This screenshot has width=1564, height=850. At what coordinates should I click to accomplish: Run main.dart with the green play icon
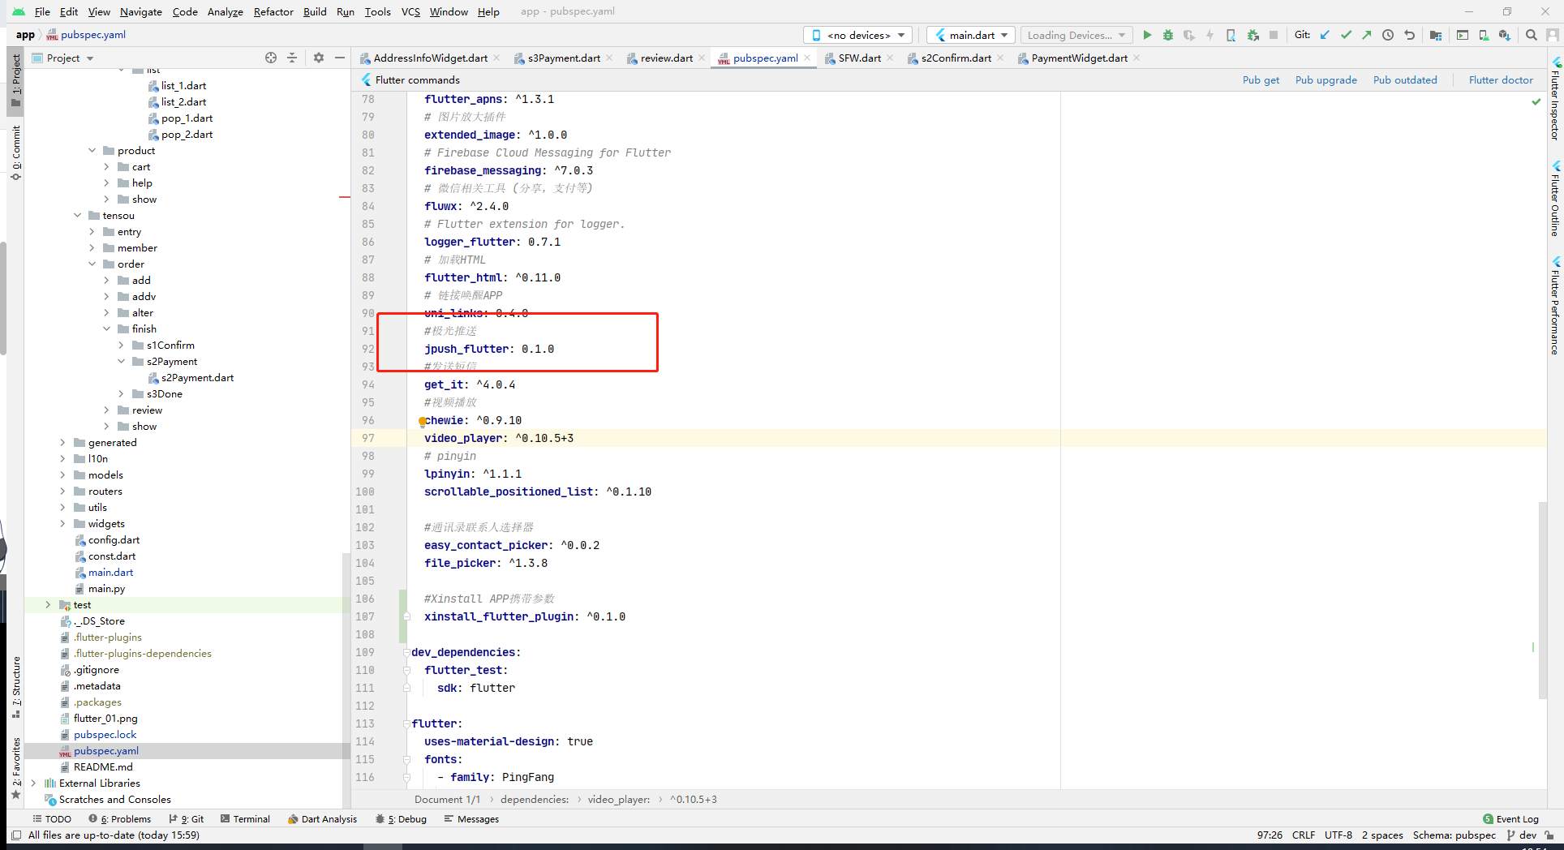coord(1147,35)
